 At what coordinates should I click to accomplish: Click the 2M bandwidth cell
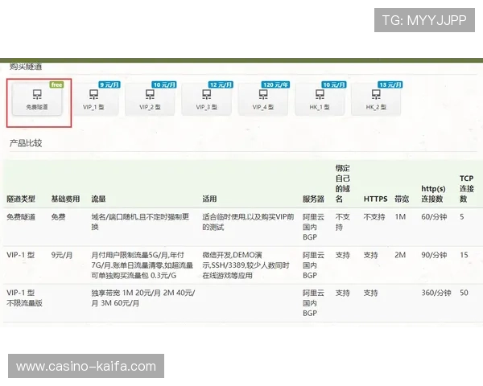pos(400,255)
